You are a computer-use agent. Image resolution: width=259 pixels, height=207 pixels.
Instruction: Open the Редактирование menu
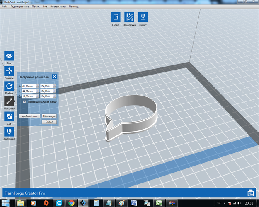coord(19,7)
